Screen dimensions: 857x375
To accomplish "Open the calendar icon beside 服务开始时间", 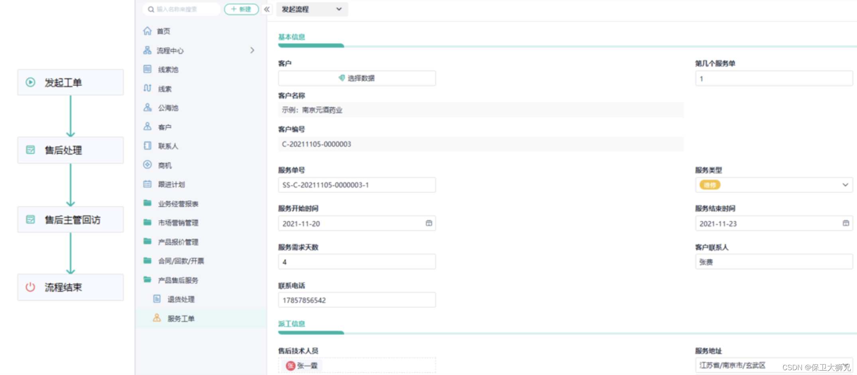I will [429, 223].
